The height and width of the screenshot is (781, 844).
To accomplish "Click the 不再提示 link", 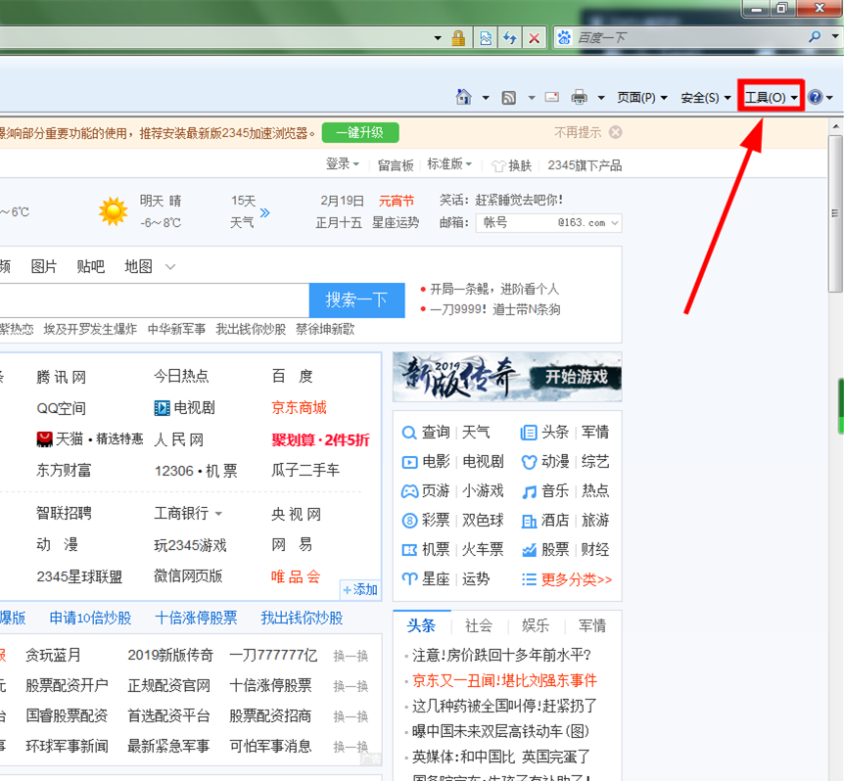I will (578, 132).
